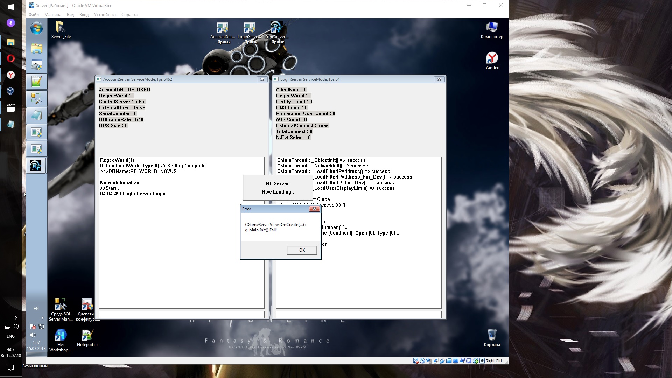The width and height of the screenshot is (672, 378).
Task: Click the shared folders indicator in status bar
Action: pos(449,361)
